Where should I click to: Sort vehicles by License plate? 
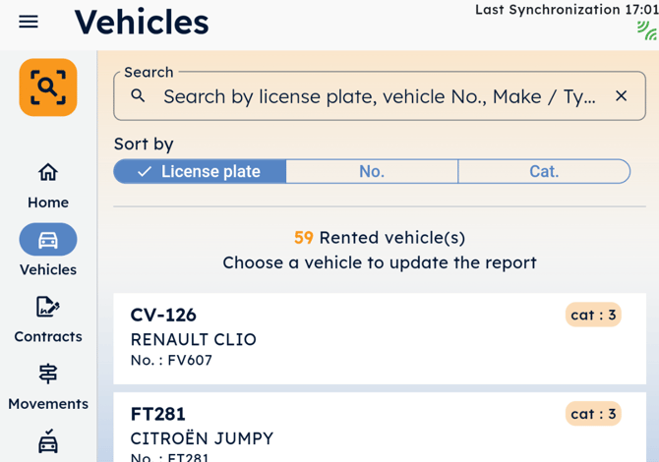click(200, 171)
